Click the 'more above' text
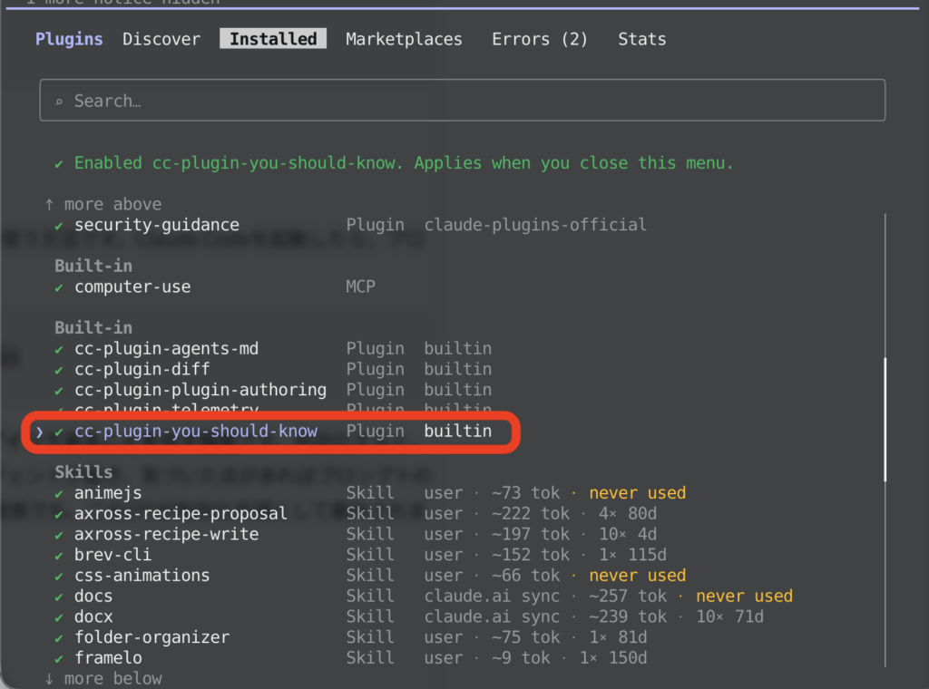The image size is (929, 689). [112, 204]
